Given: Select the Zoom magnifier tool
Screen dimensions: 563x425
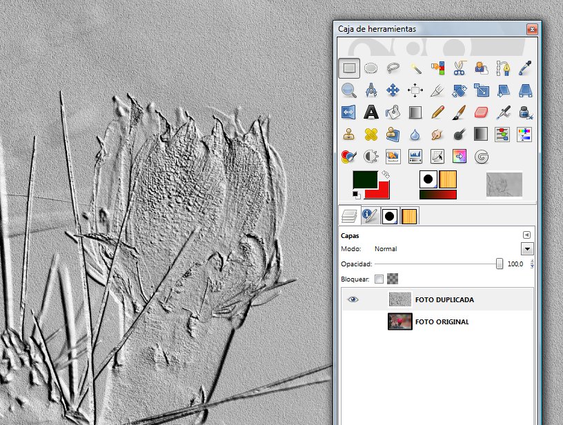Looking at the screenshot, I should coord(349,90).
